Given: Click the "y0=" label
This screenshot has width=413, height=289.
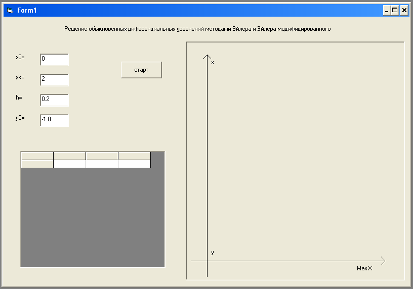Looking at the screenshot, I should (x=20, y=118).
